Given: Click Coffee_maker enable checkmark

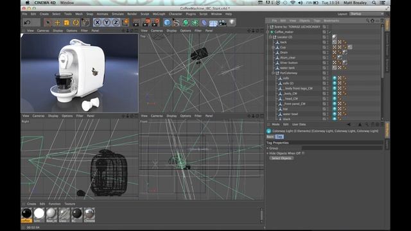Looking at the screenshot, I should [x=330, y=32].
